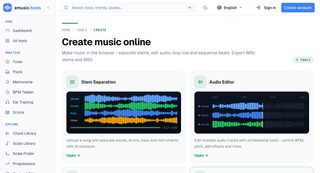The height and width of the screenshot is (173, 320).
Task: Click the Stem Separation waves icon
Action: point(72,82)
